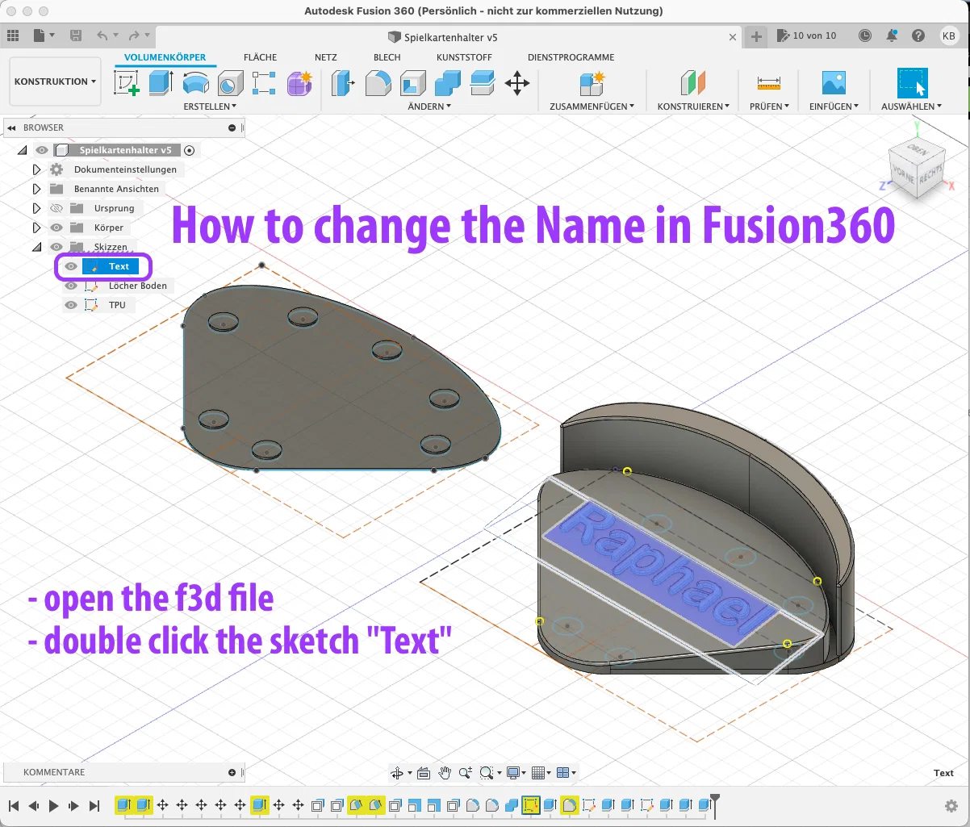Open the ÄNDERN dropdown menu

tap(429, 107)
